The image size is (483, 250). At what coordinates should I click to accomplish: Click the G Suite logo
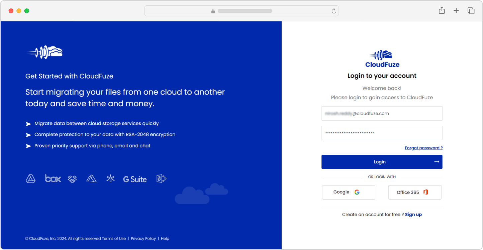[x=135, y=179]
